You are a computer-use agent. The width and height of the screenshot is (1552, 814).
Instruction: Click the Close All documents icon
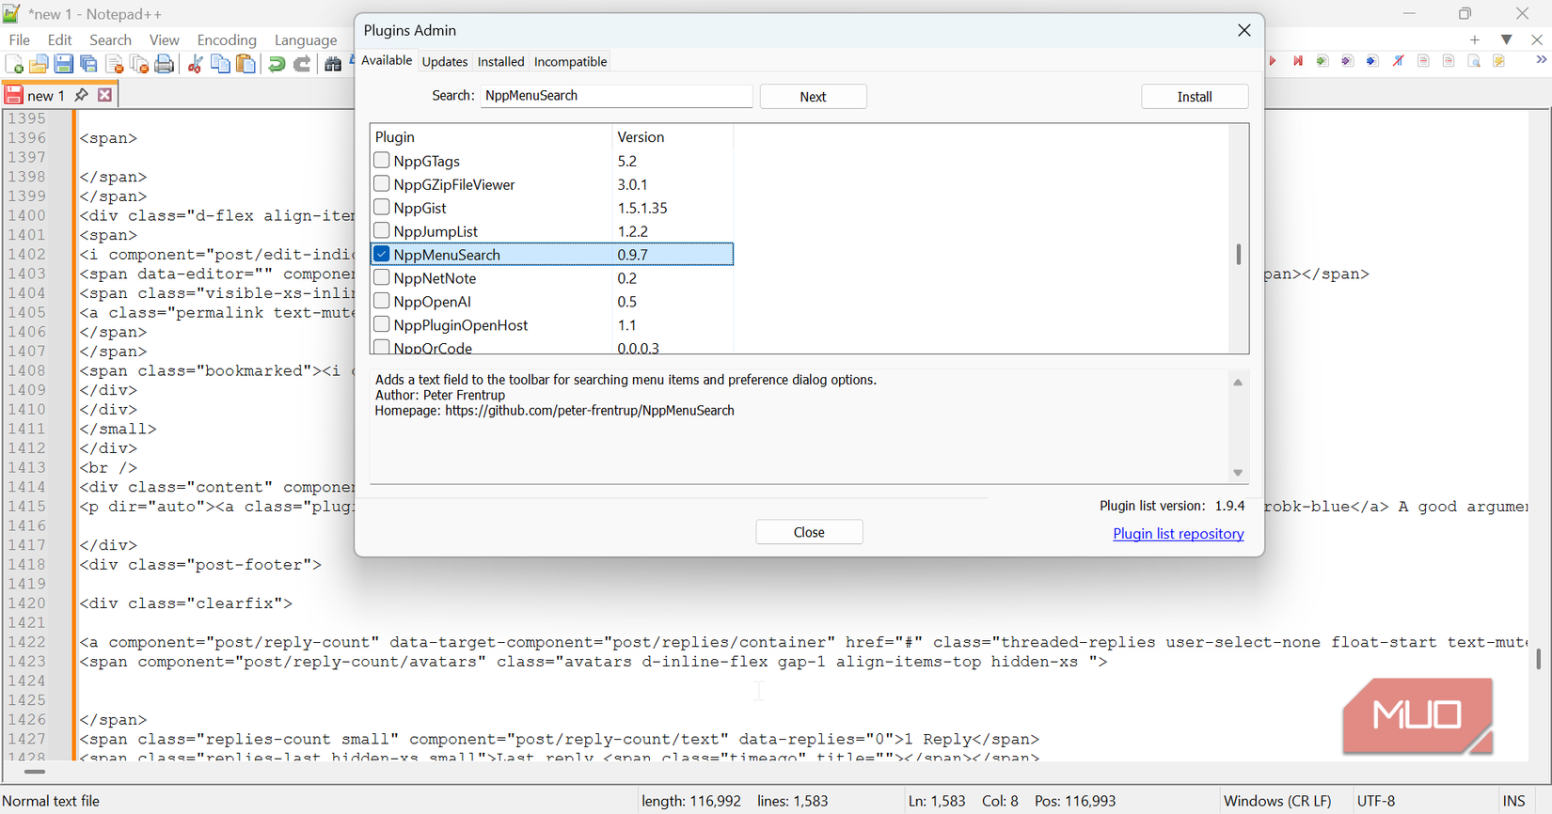click(139, 64)
